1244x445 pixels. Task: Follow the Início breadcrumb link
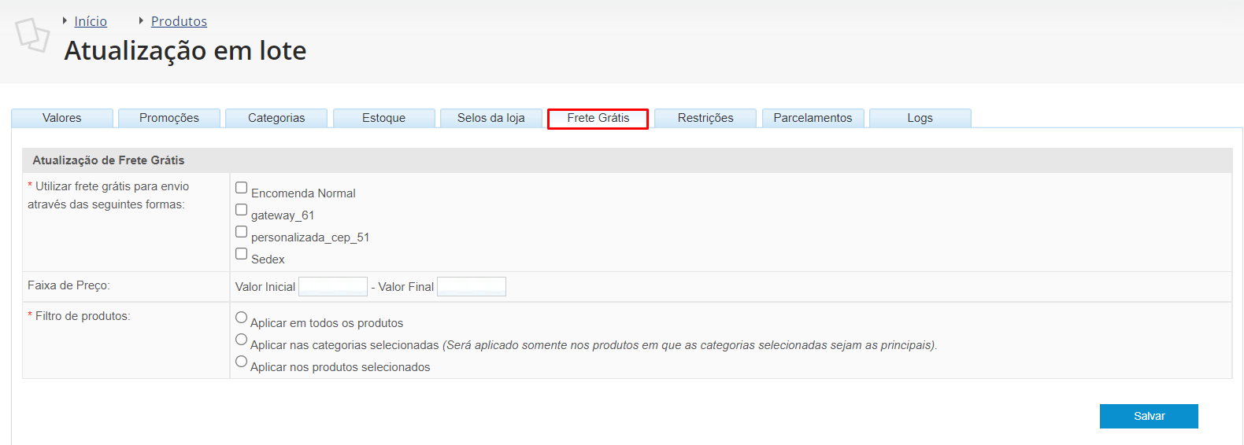click(x=91, y=21)
